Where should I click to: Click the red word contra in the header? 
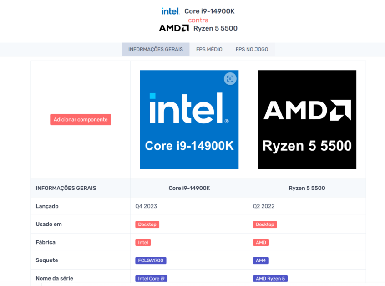(x=198, y=20)
